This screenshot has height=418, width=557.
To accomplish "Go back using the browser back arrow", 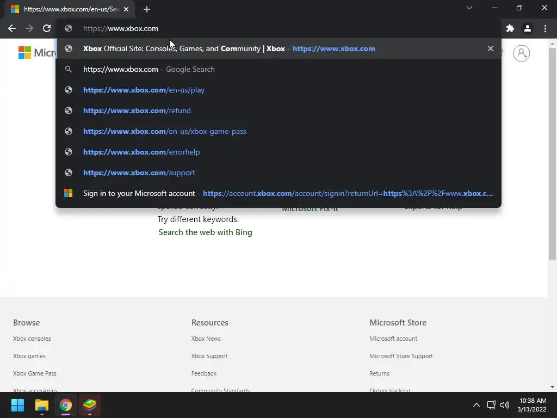I will click(12, 28).
